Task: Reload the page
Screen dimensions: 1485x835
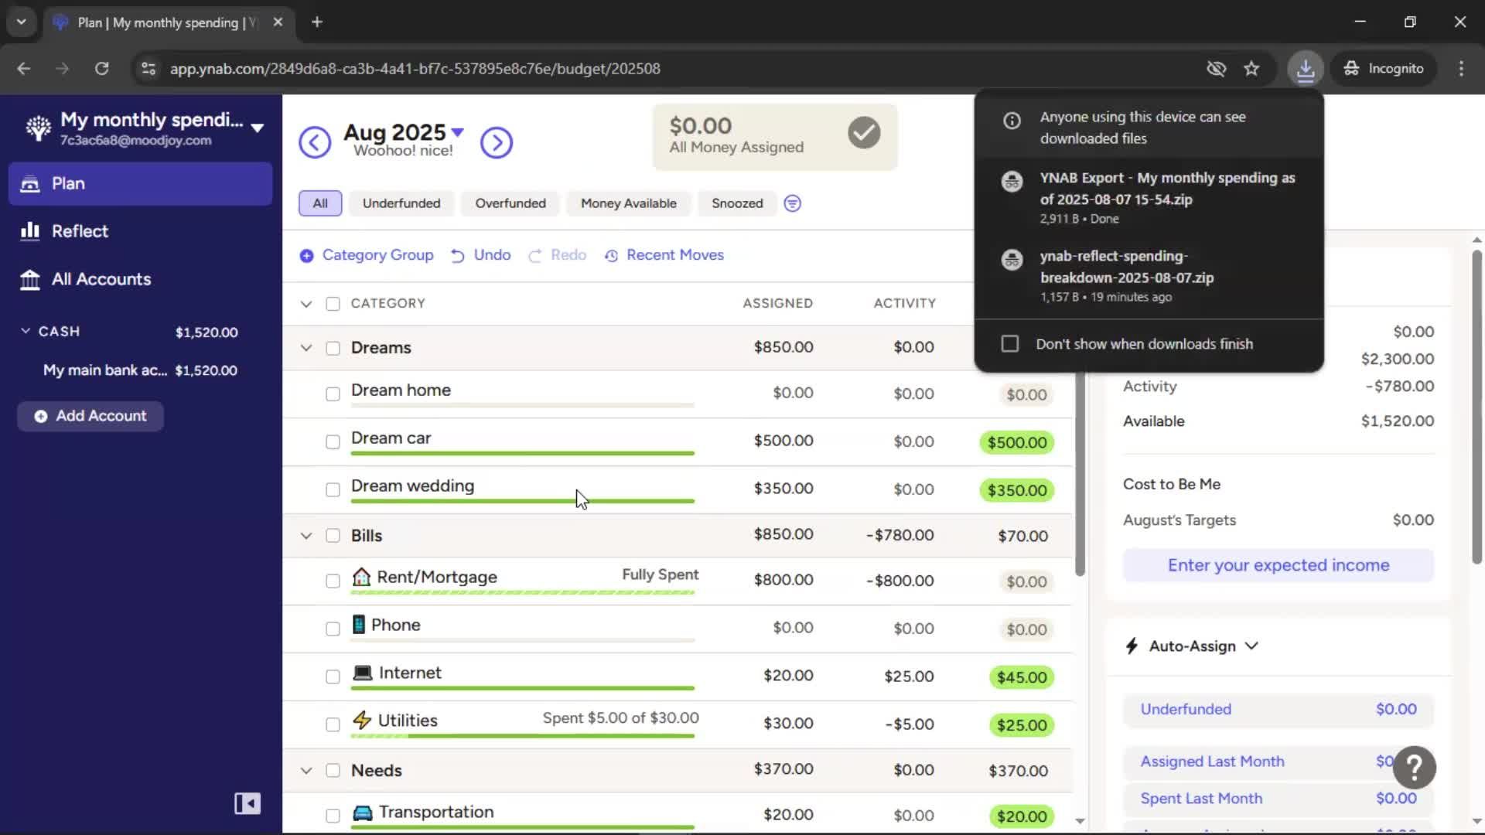Action: click(101, 69)
